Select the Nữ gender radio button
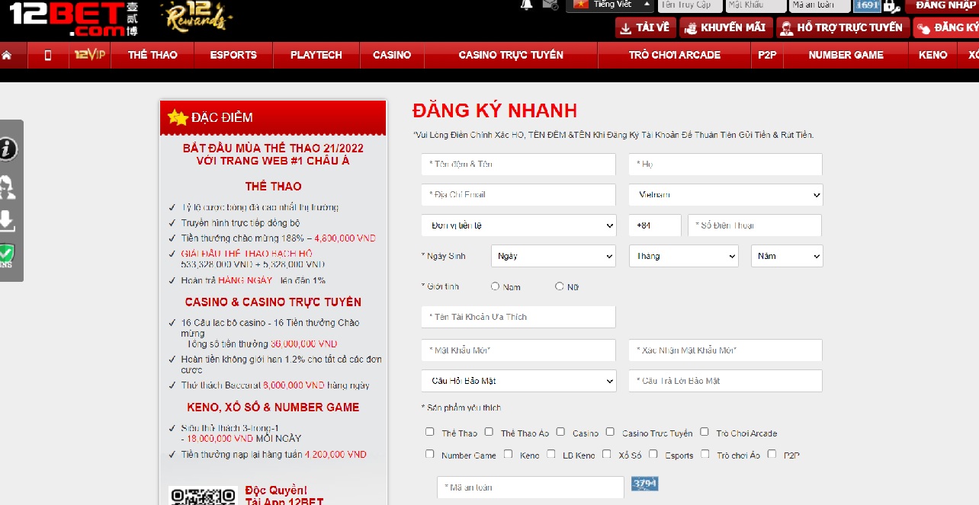Viewport: 979px width, 505px height. [x=560, y=286]
